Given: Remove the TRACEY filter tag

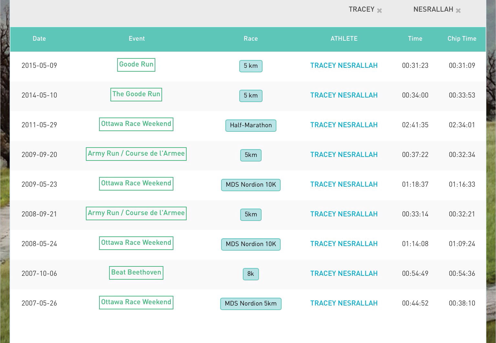Looking at the screenshot, I should point(379,11).
